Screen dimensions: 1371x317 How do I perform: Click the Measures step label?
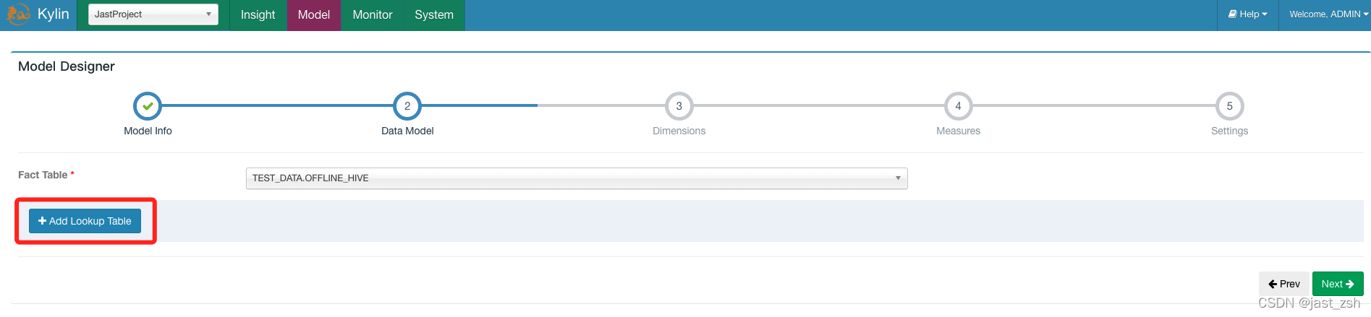tap(958, 131)
